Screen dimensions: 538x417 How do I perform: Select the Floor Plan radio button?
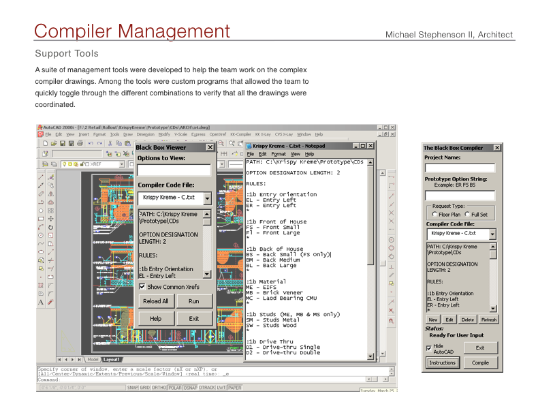tap(434, 214)
